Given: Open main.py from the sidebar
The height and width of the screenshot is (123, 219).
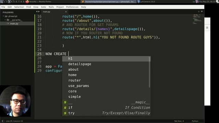Looking at the screenshot, I should coord(14,24).
